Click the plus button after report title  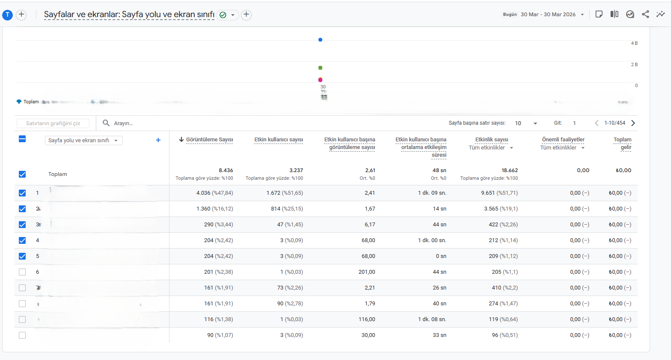pos(246,15)
